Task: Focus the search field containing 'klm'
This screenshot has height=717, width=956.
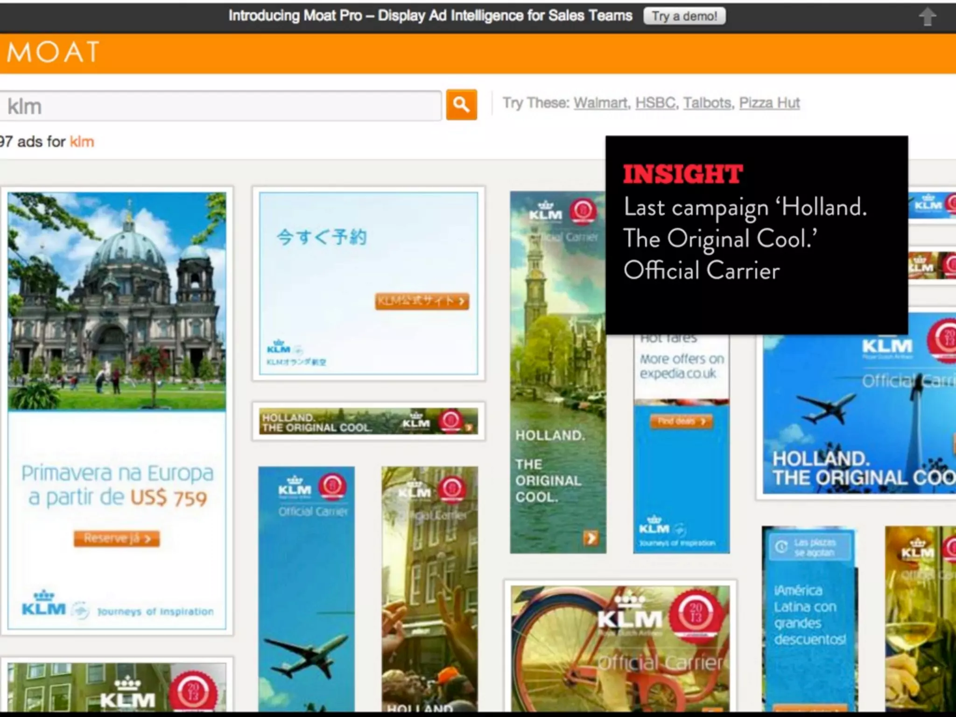Action: click(220, 106)
